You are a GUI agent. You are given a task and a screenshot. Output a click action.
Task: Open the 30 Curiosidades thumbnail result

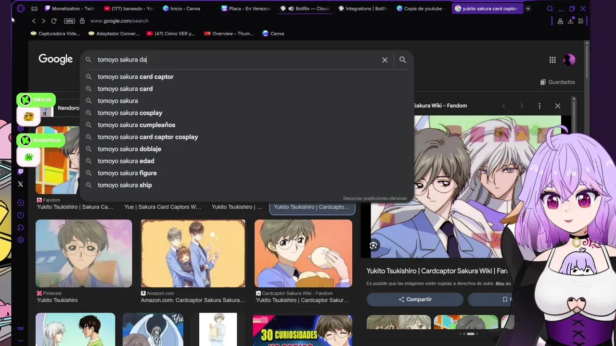302,331
